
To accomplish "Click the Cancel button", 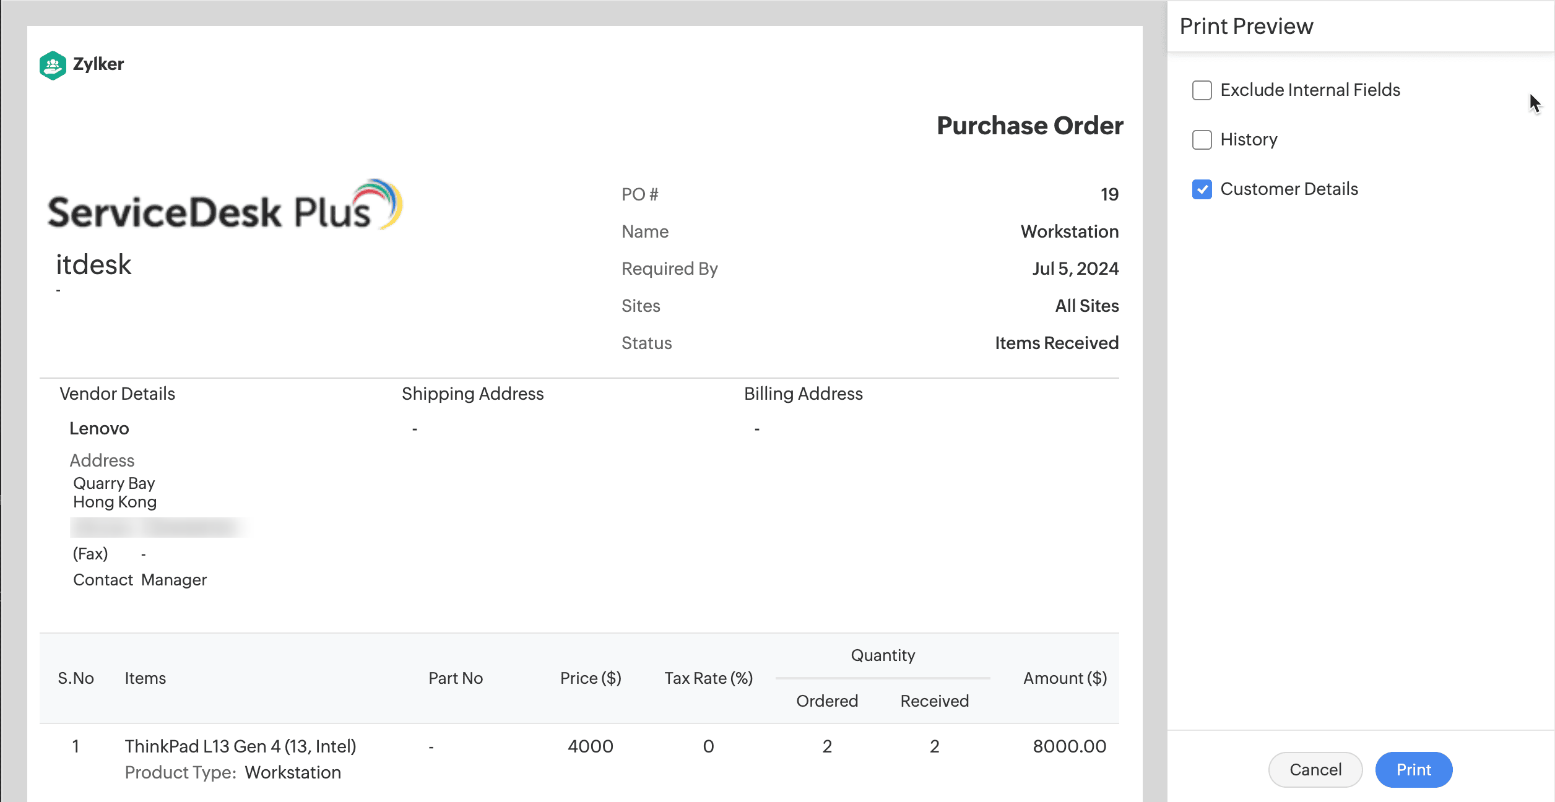I will pyautogui.click(x=1315, y=769).
